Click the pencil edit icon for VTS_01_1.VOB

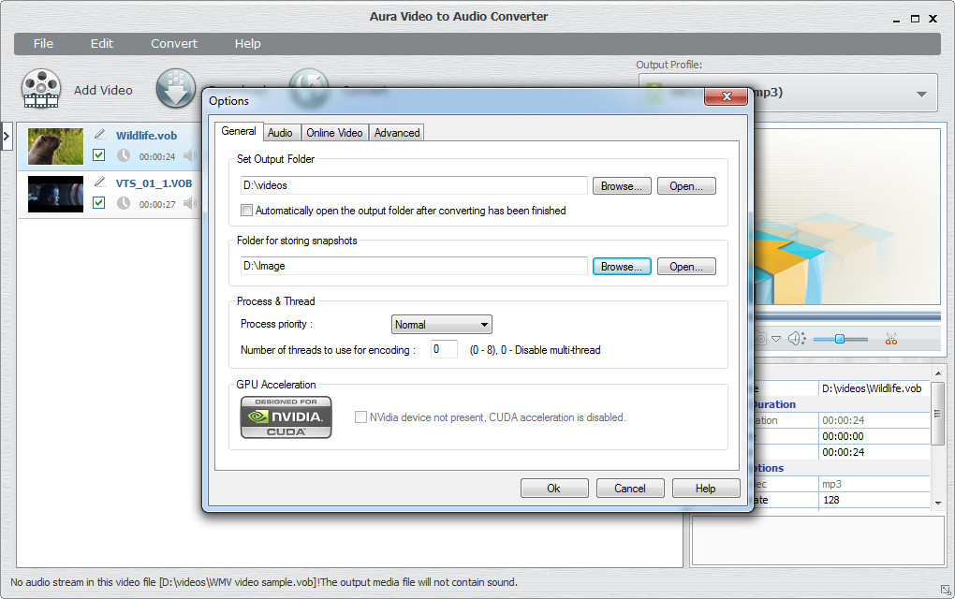pyautogui.click(x=99, y=182)
